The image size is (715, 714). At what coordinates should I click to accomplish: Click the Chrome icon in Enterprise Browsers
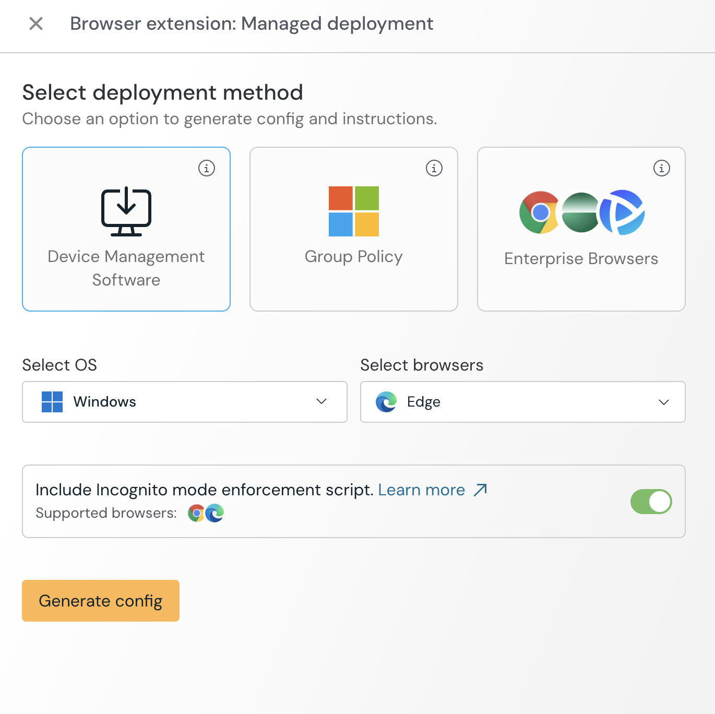(x=540, y=212)
